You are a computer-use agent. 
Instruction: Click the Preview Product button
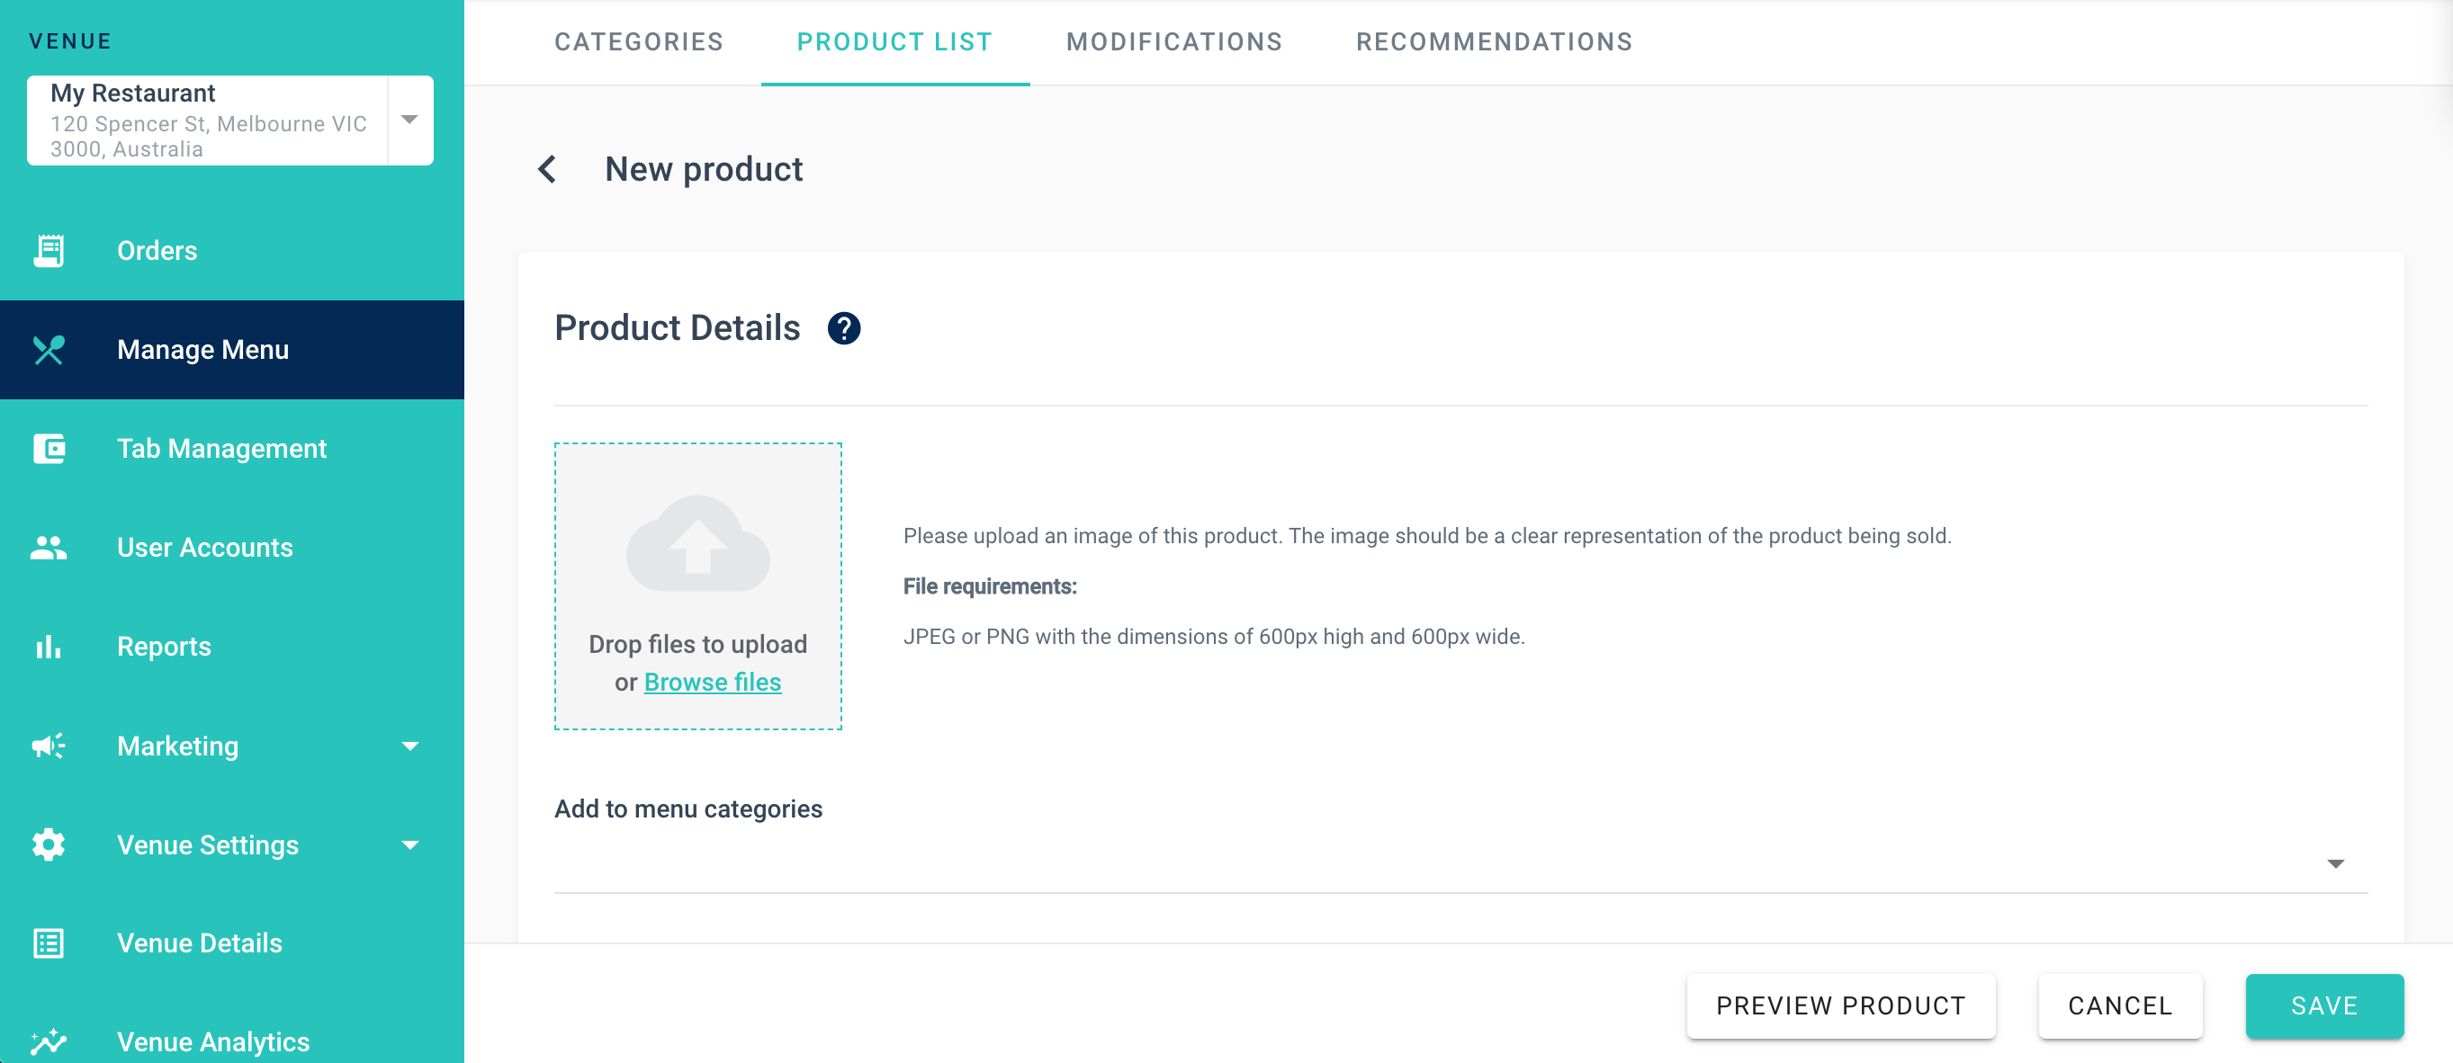(1841, 1006)
